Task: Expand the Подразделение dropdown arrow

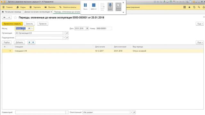Action: click(x=64, y=38)
